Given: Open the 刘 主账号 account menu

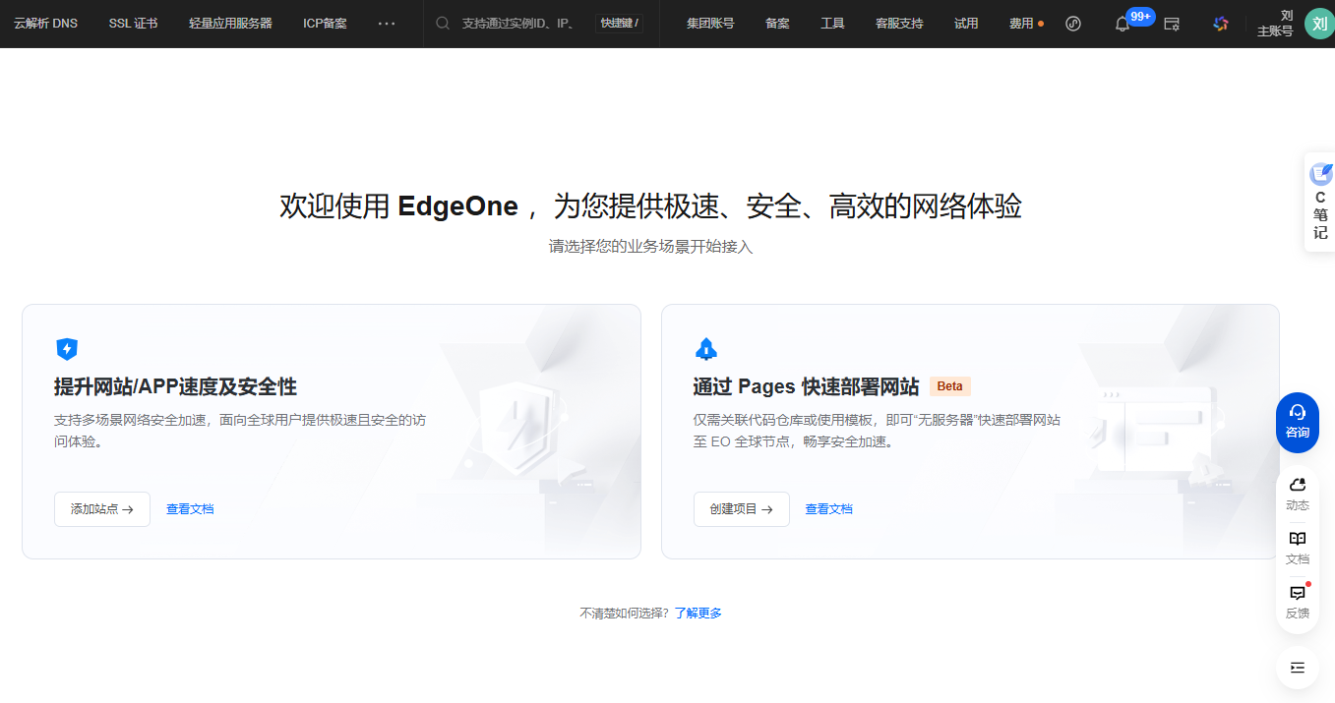Looking at the screenshot, I should pyautogui.click(x=1275, y=24).
